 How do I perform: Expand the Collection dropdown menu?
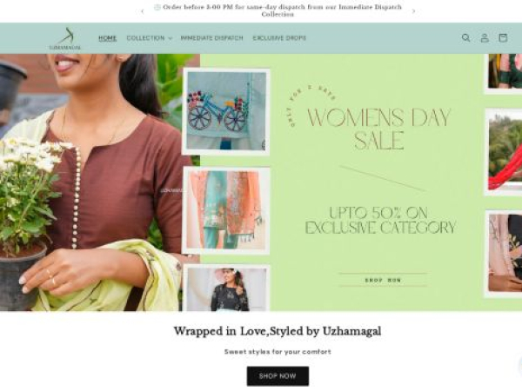(x=149, y=38)
